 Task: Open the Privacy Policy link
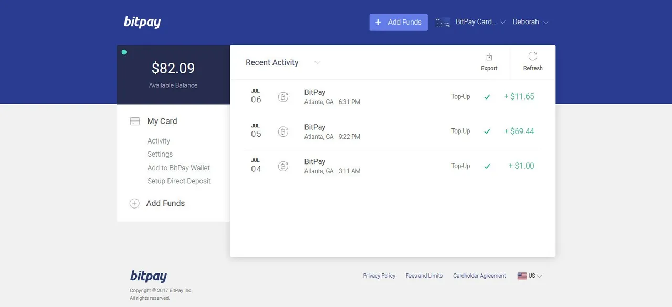coord(379,276)
